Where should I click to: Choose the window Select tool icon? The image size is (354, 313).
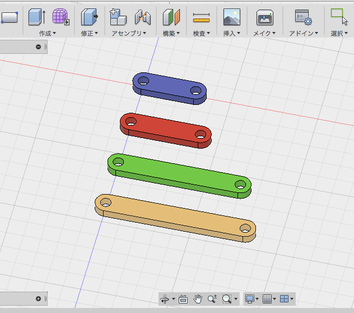tap(339, 17)
